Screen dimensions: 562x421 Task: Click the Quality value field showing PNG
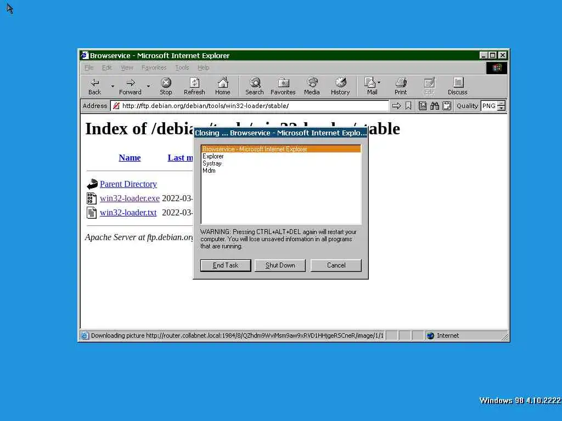tap(490, 106)
